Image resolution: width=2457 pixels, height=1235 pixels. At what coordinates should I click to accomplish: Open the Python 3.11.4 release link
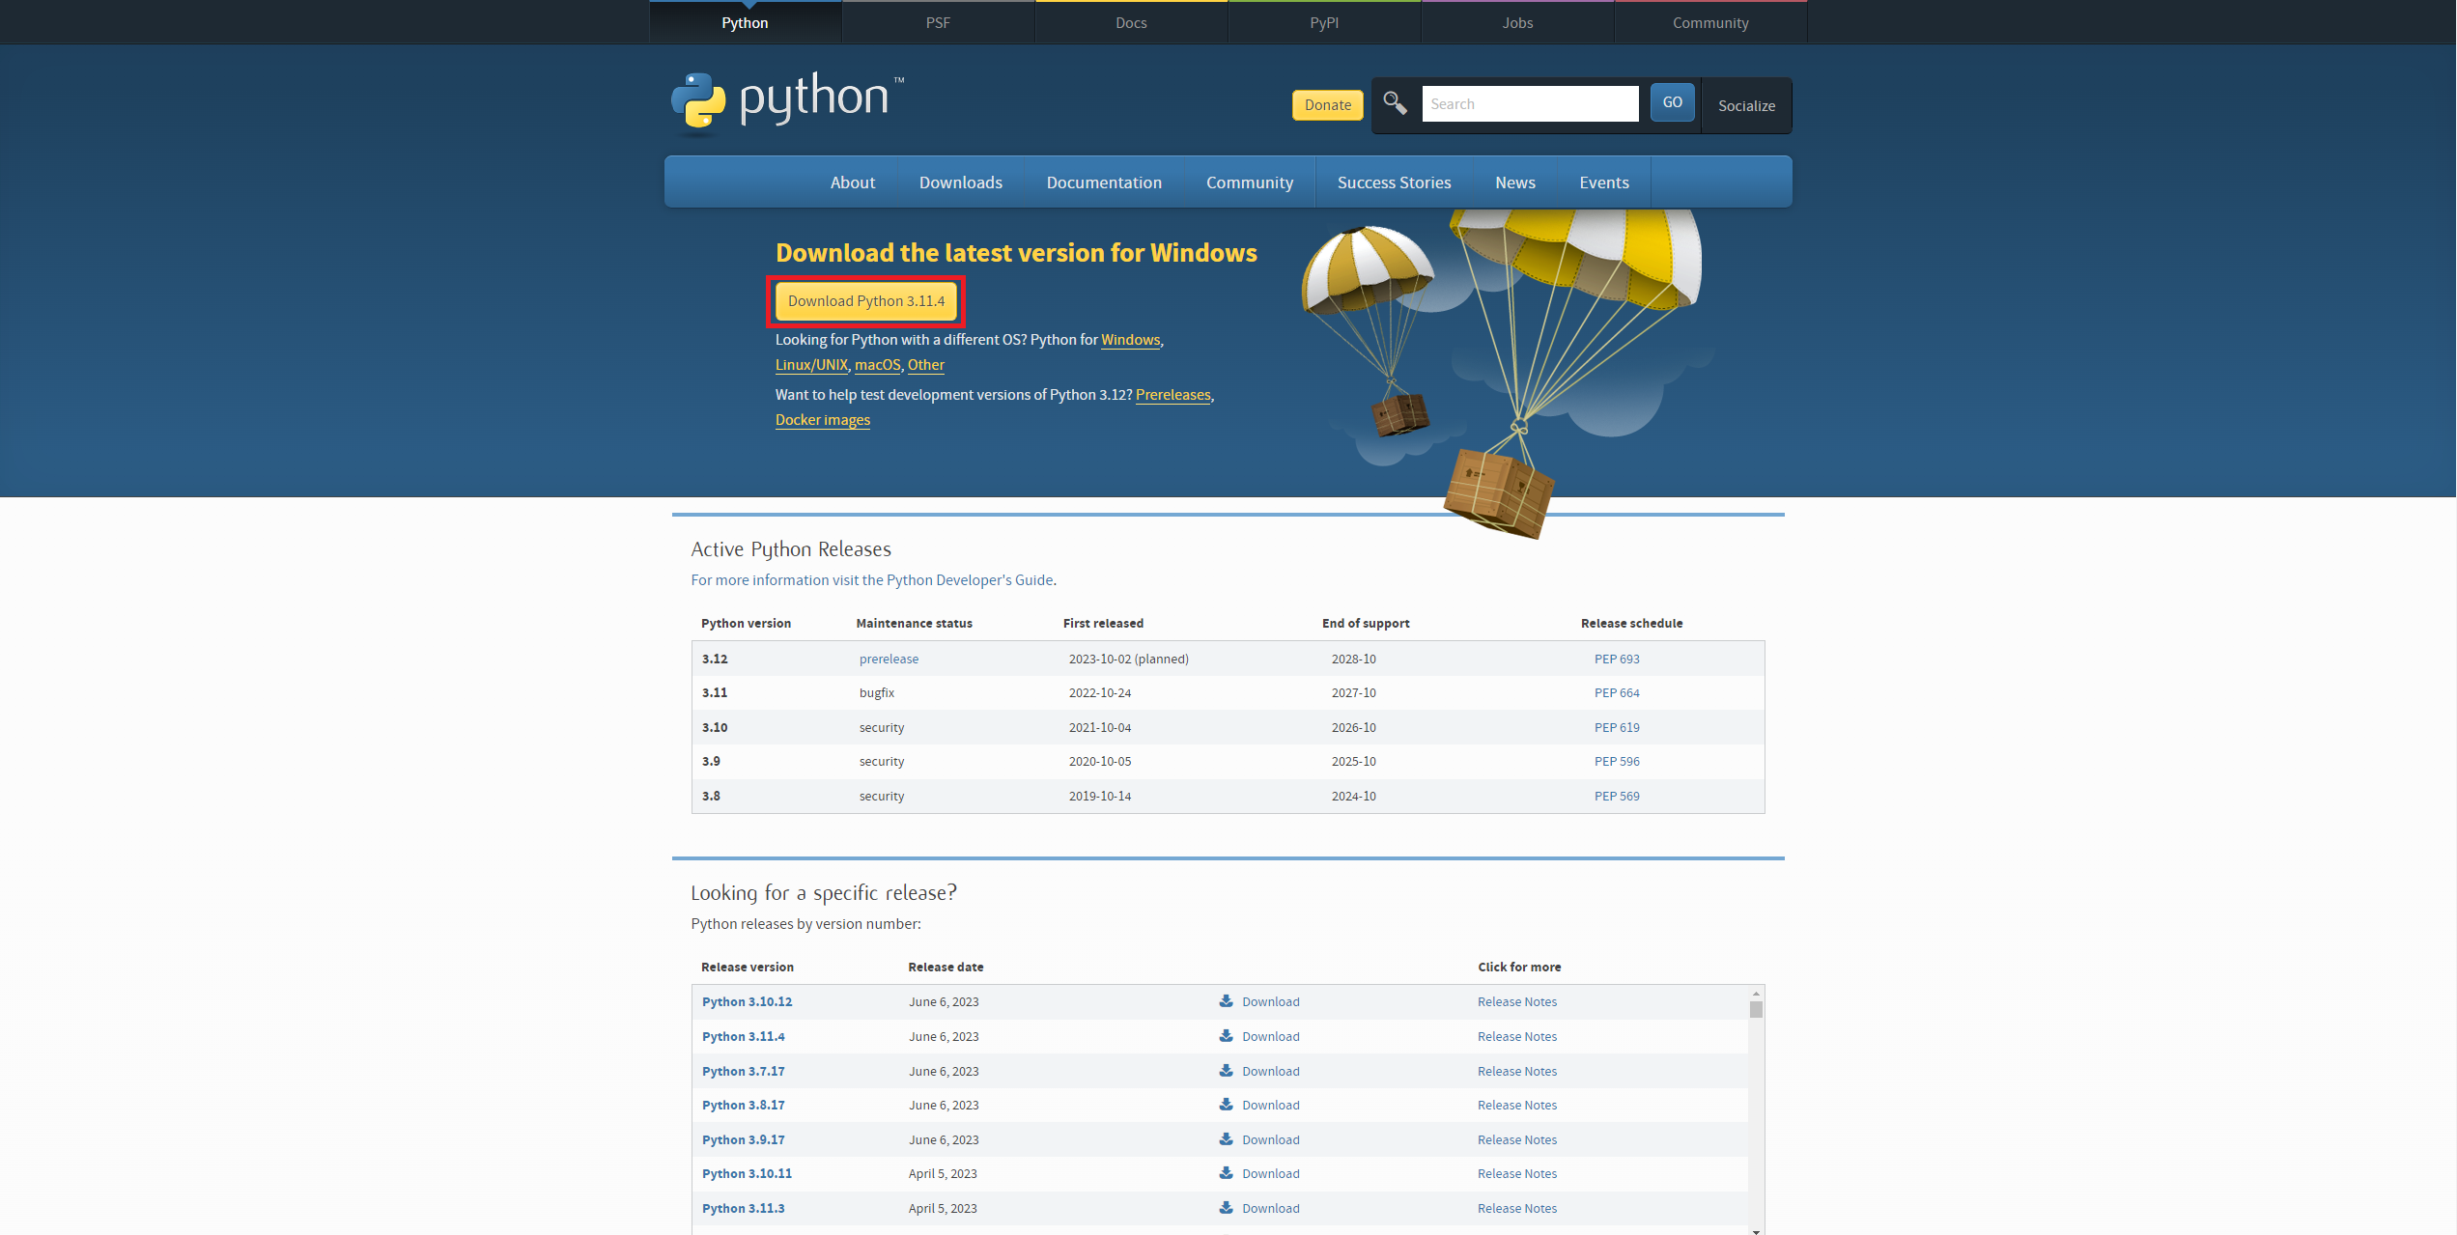[x=743, y=1036]
